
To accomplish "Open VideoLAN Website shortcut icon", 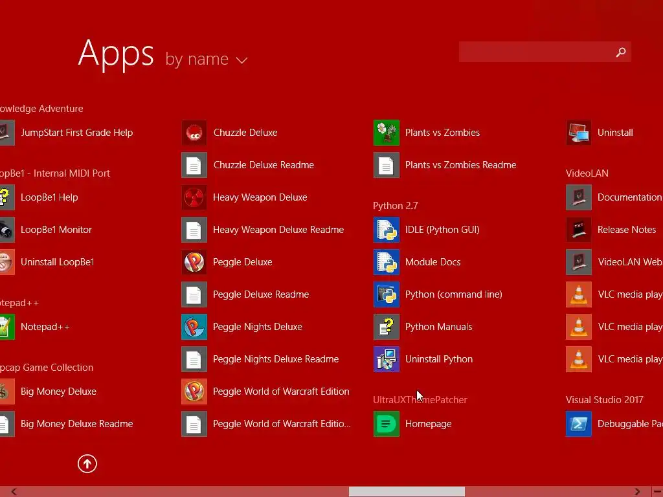I will click(x=579, y=262).
